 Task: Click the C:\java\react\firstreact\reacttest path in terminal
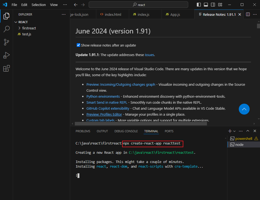point(161,152)
